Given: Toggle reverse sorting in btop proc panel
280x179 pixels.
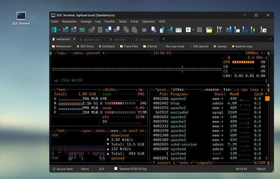Looking at the screenshot, I should click(x=211, y=89).
